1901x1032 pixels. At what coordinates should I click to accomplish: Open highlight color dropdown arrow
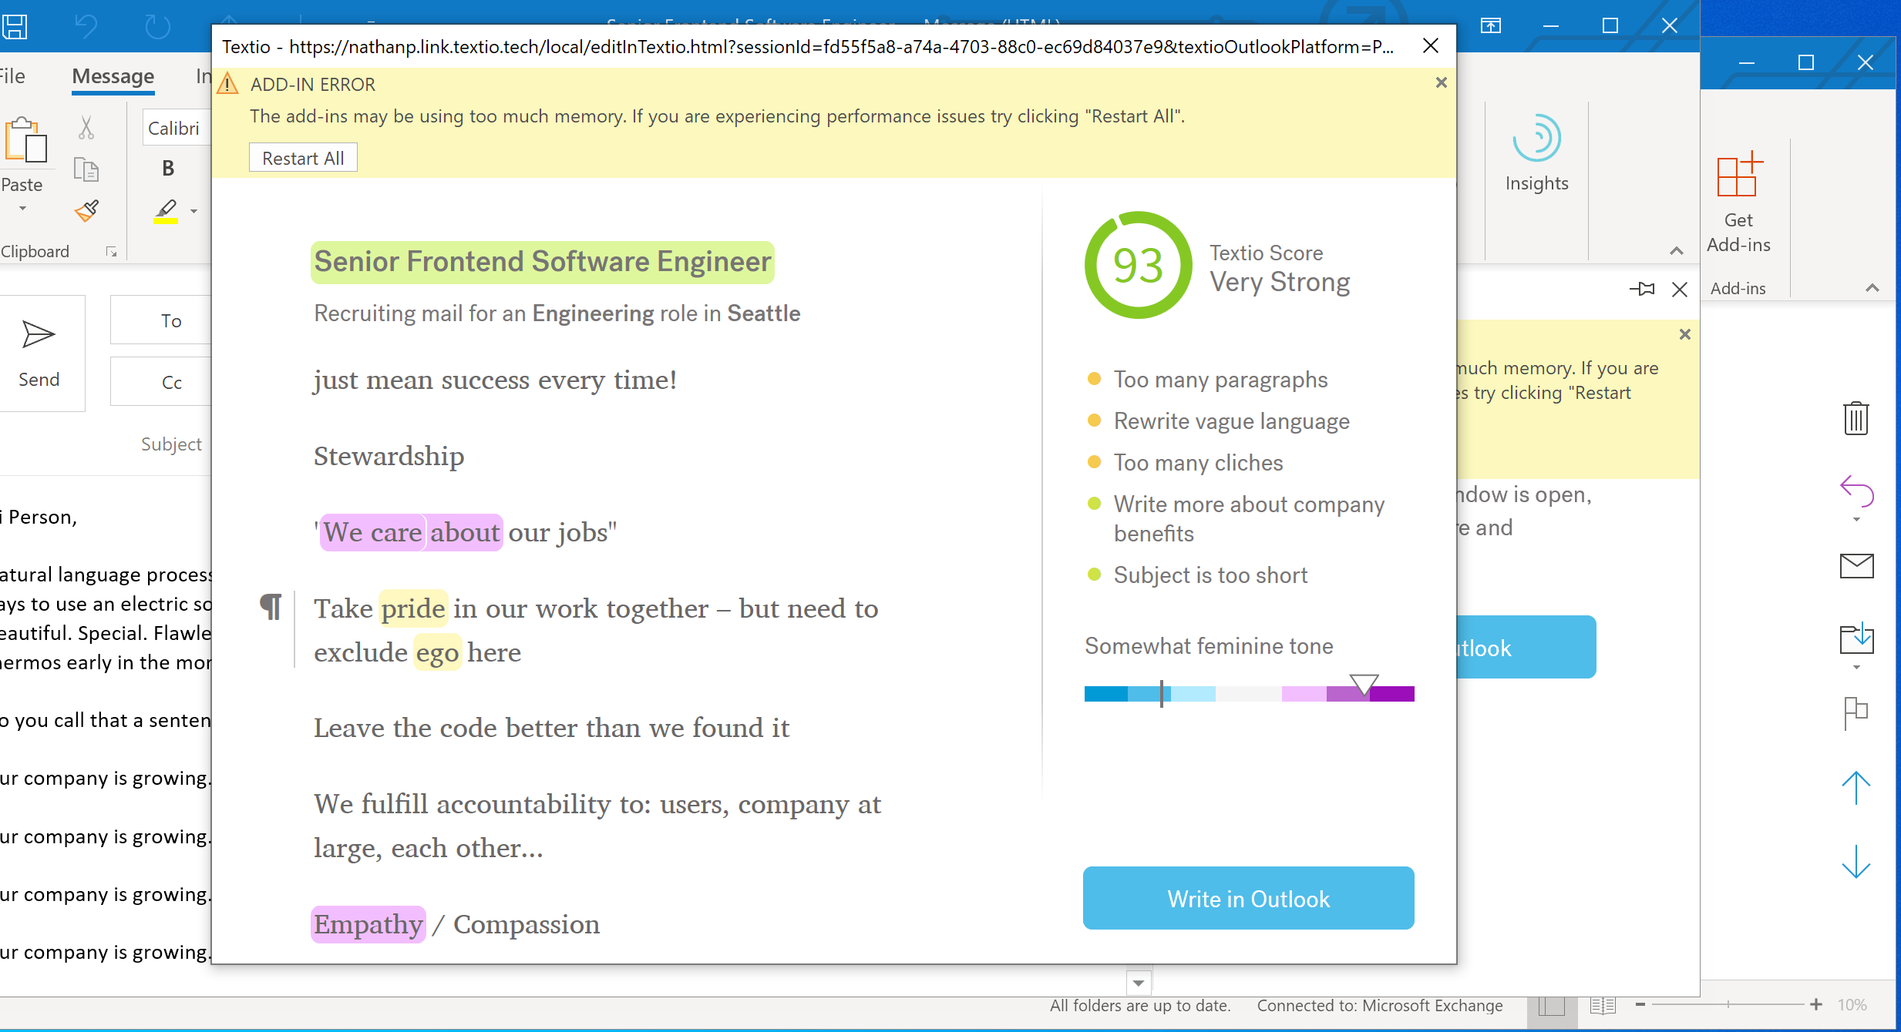click(x=193, y=211)
